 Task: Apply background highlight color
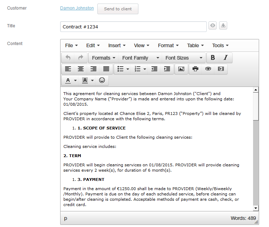click(85, 81)
